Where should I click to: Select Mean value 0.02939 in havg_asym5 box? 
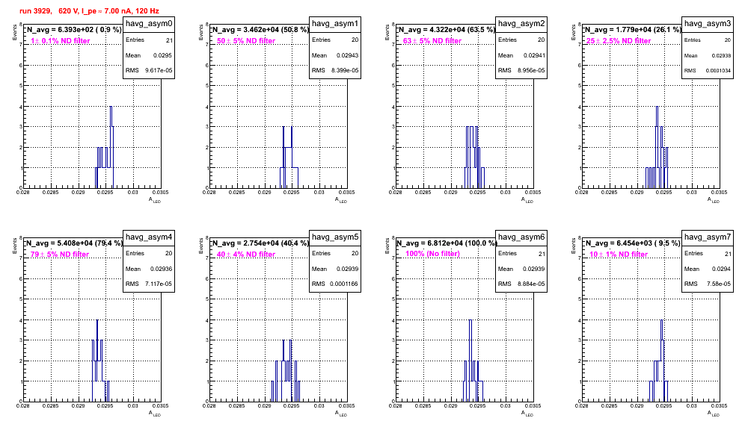pyautogui.click(x=348, y=269)
